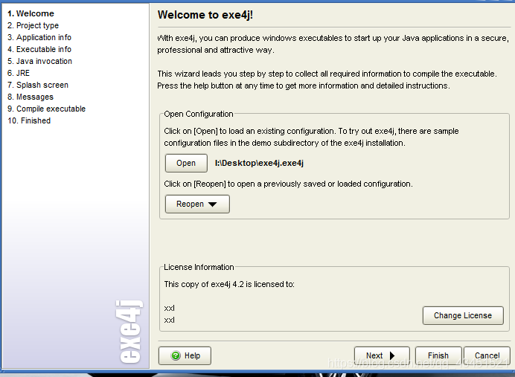Select the Project type step
This screenshot has width=515, height=377.
(x=33, y=25)
